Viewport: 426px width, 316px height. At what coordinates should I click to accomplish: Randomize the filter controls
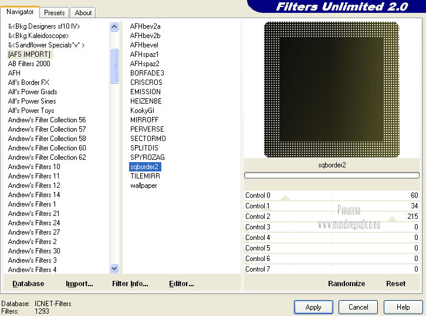click(346, 283)
